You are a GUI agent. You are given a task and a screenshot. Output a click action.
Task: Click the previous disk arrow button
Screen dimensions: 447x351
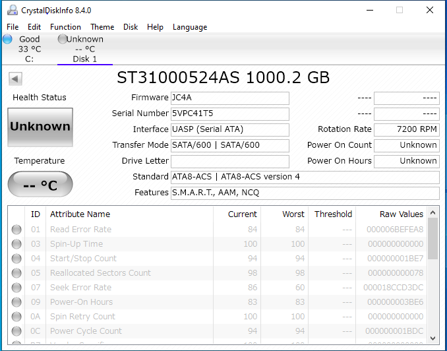(x=15, y=79)
